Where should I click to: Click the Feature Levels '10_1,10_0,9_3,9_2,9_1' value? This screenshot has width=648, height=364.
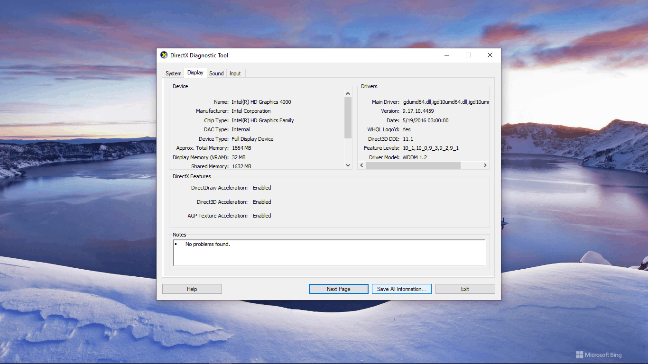pyautogui.click(x=431, y=148)
